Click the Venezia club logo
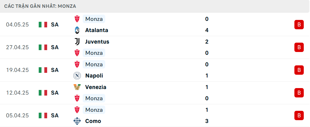 (77, 87)
